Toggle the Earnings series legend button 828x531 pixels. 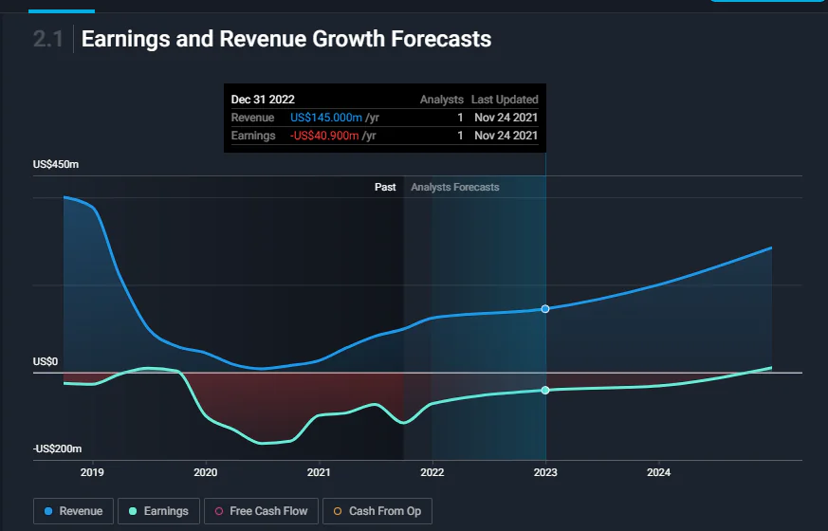coord(159,511)
